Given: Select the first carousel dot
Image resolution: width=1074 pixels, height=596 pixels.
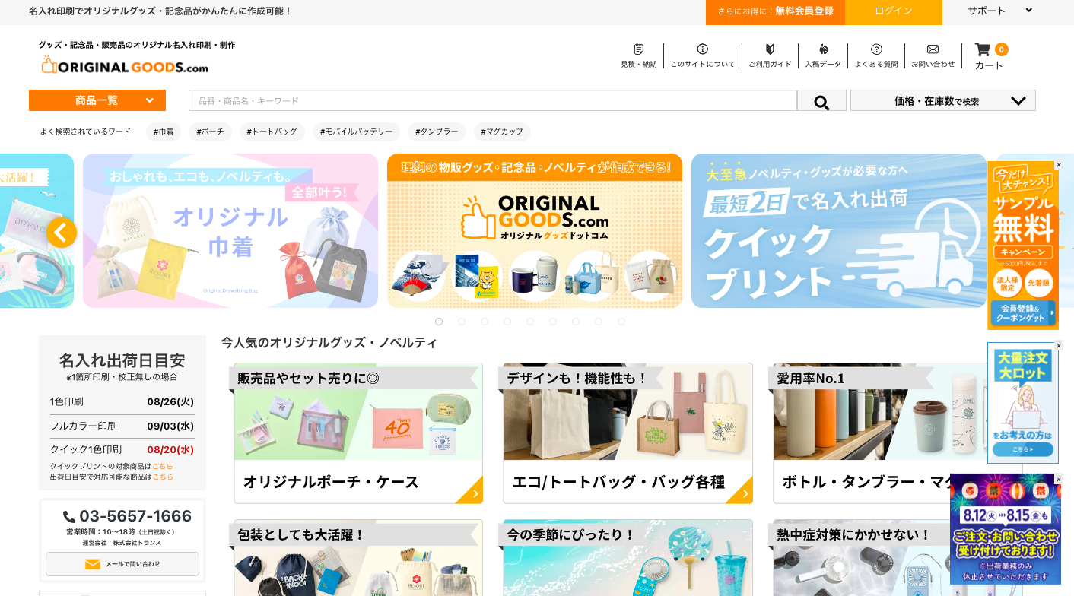Looking at the screenshot, I should point(439,322).
